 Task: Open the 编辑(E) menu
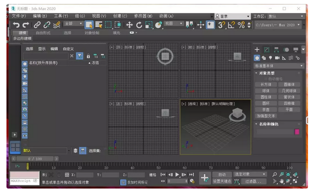pos(40,16)
